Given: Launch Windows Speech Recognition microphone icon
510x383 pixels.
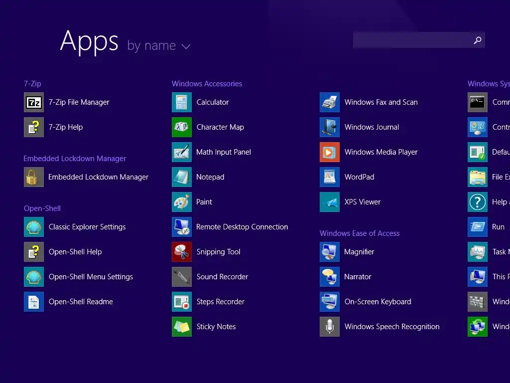Looking at the screenshot, I should pos(330,327).
